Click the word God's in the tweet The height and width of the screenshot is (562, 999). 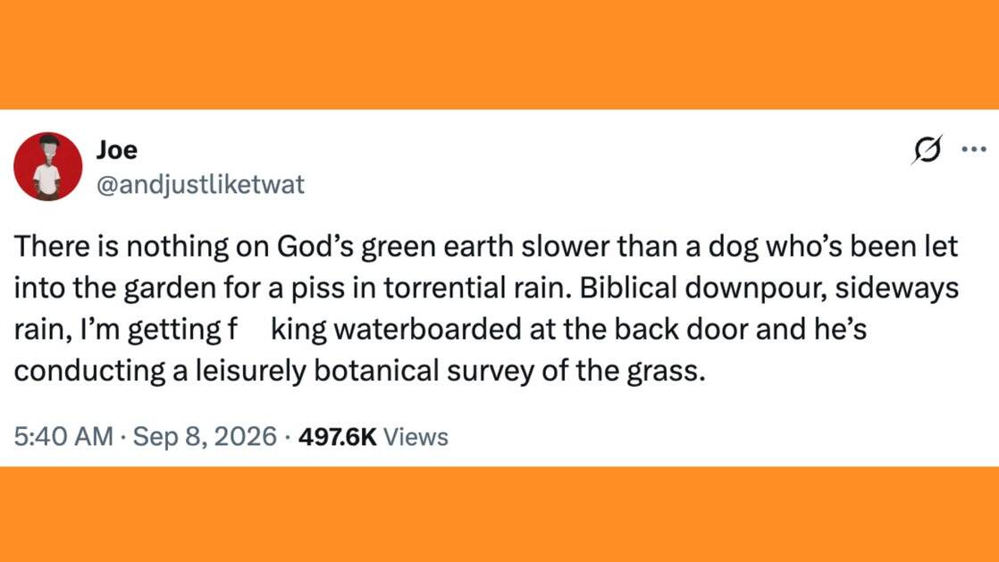tap(315, 247)
